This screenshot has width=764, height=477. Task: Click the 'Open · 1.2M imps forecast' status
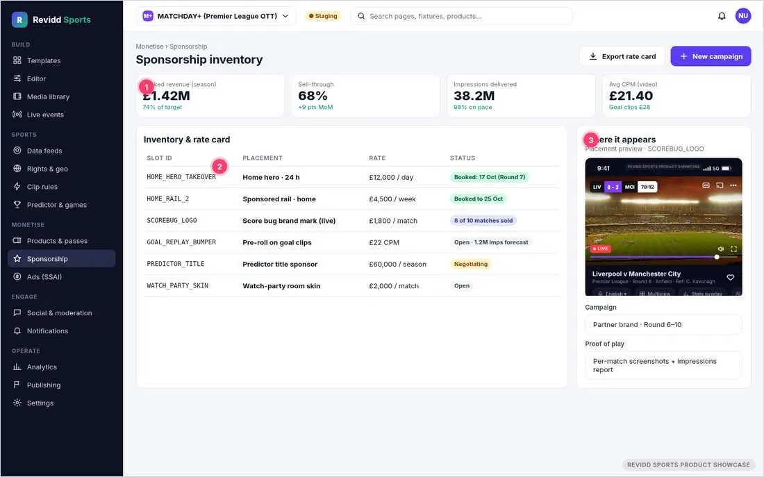491,242
